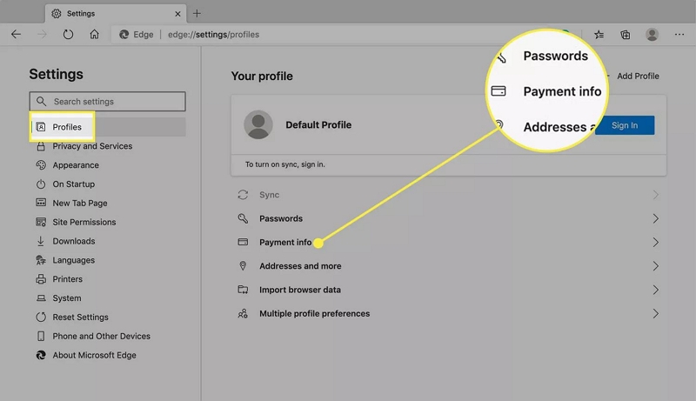Expand Import browser data chevron
696x401 pixels.
pos(656,290)
